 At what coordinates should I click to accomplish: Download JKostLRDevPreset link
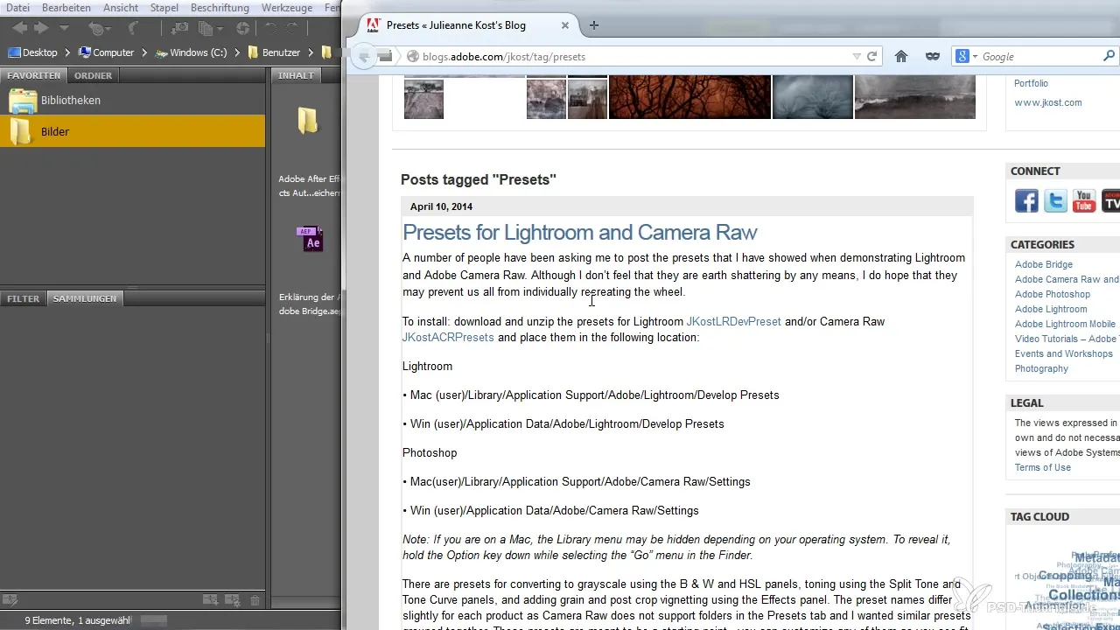(733, 322)
